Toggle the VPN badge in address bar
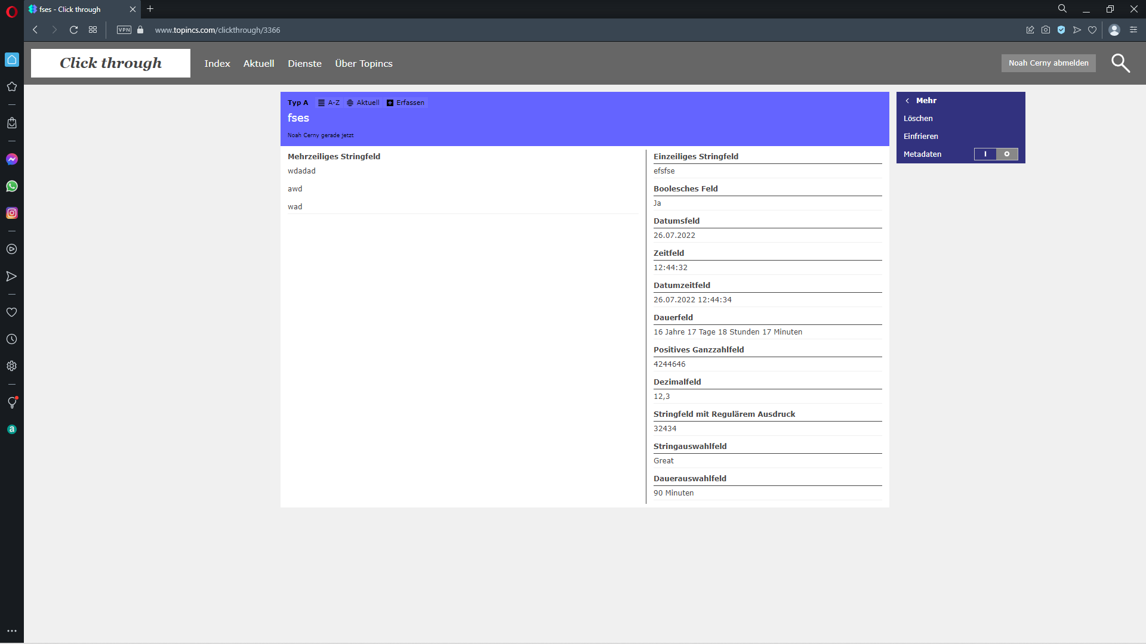The image size is (1146, 644). (x=124, y=30)
